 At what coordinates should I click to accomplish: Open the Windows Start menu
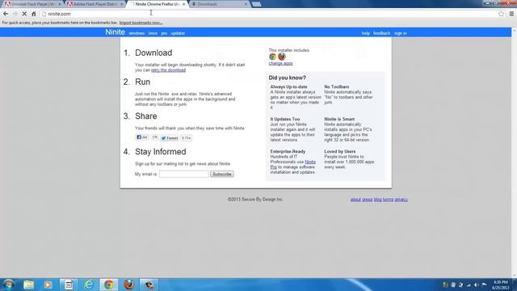pos(9,285)
